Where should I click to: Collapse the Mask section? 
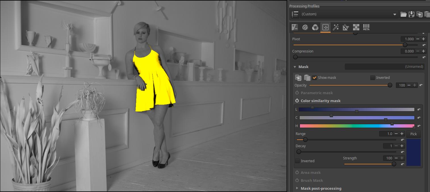coord(295,67)
